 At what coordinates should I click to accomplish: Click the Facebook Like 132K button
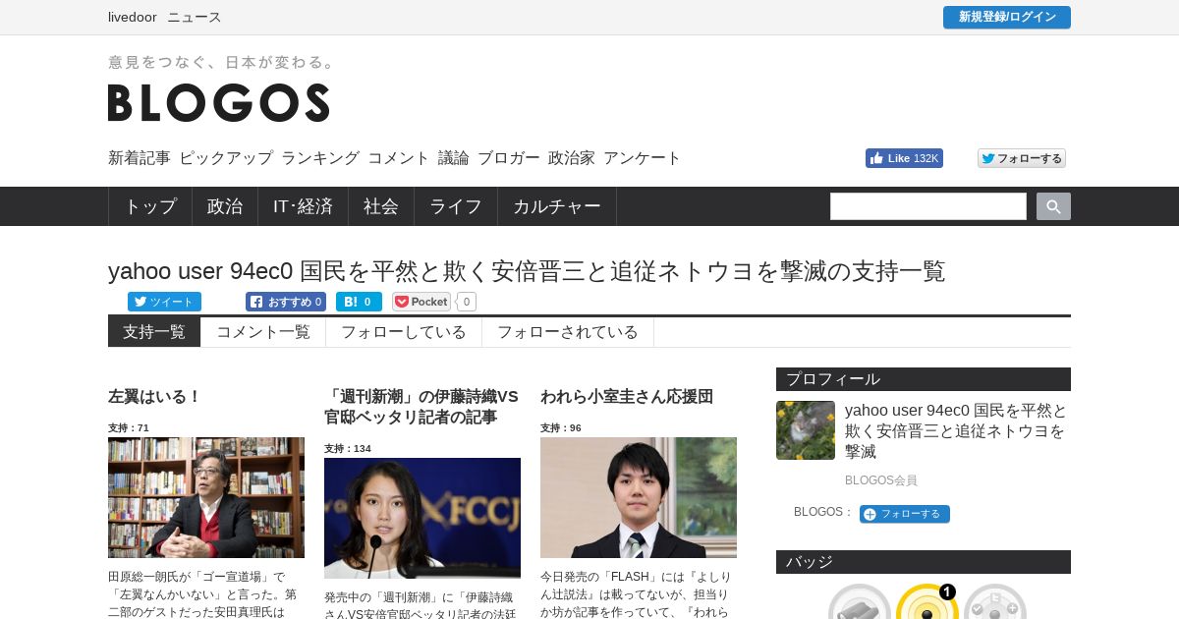tap(904, 158)
